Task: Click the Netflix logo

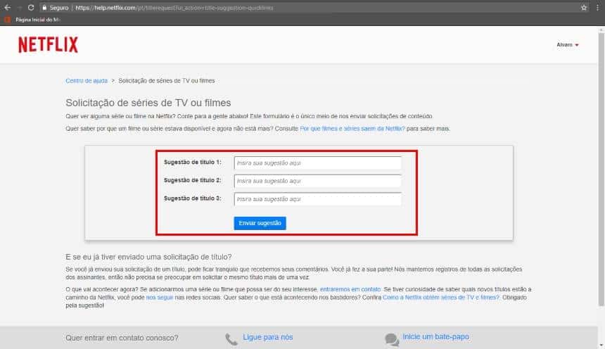Action: (x=49, y=44)
